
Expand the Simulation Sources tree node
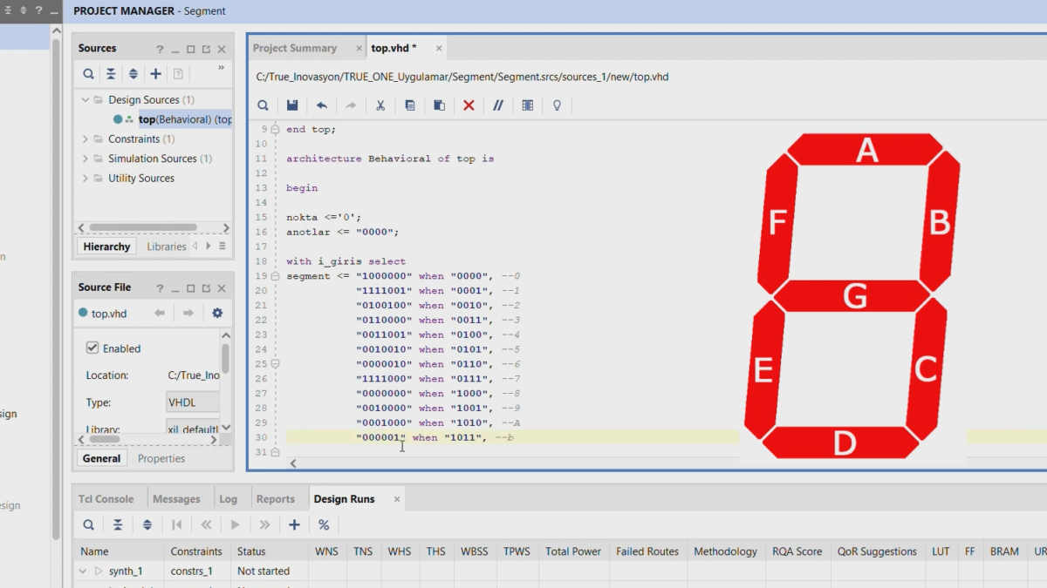click(86, 159)
